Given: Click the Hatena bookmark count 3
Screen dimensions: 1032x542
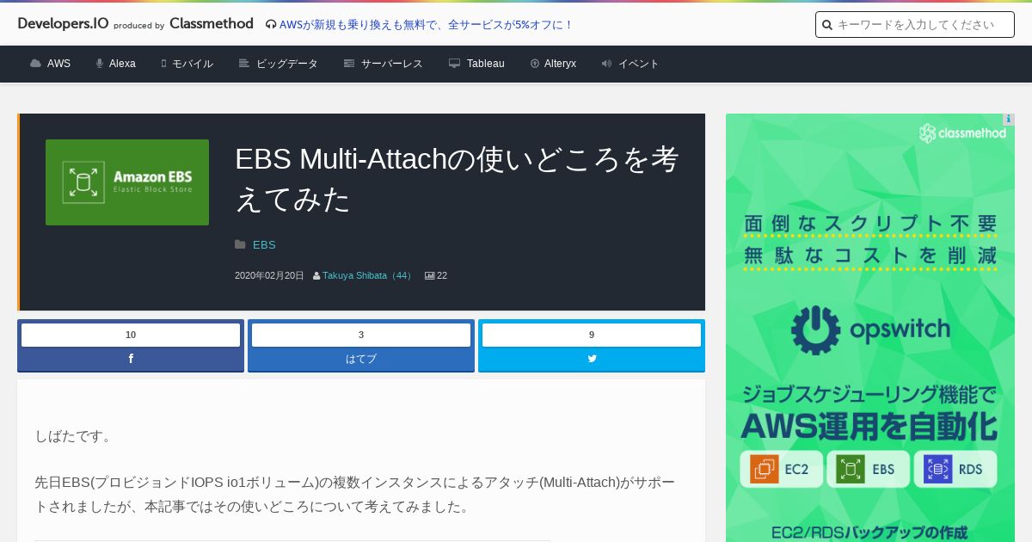Looking at the screenshot, I should pos(361,335).
